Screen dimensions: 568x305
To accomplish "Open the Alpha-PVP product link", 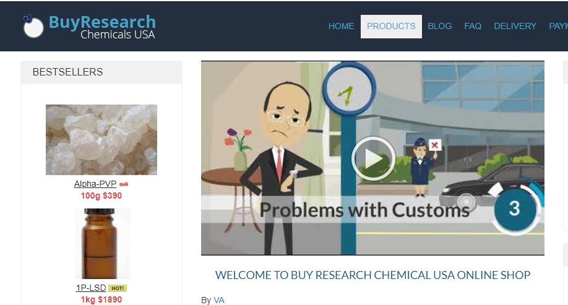I will click(x=95, y=184).
